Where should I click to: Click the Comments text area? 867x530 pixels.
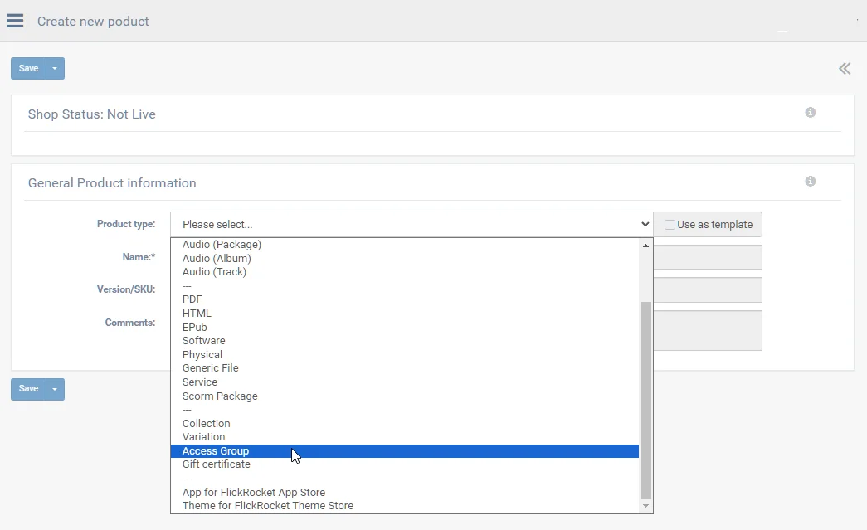coord(707,330)
